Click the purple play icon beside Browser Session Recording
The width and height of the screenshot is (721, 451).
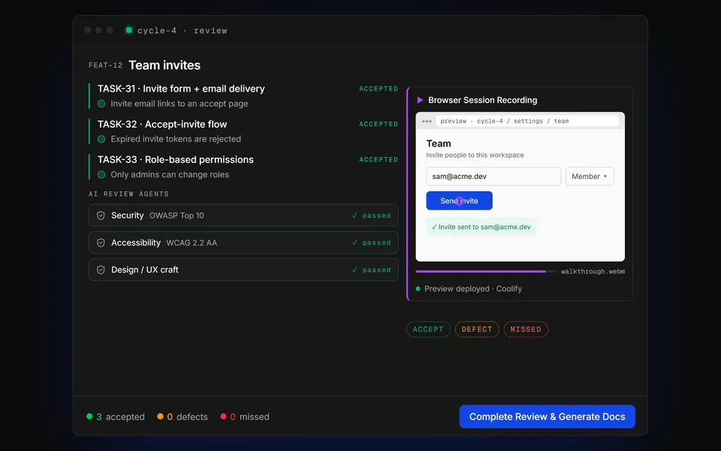click(x=420, y=100)
